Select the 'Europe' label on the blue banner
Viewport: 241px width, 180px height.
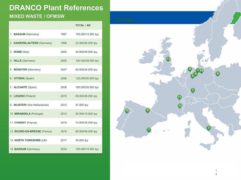tap(125, 19)
